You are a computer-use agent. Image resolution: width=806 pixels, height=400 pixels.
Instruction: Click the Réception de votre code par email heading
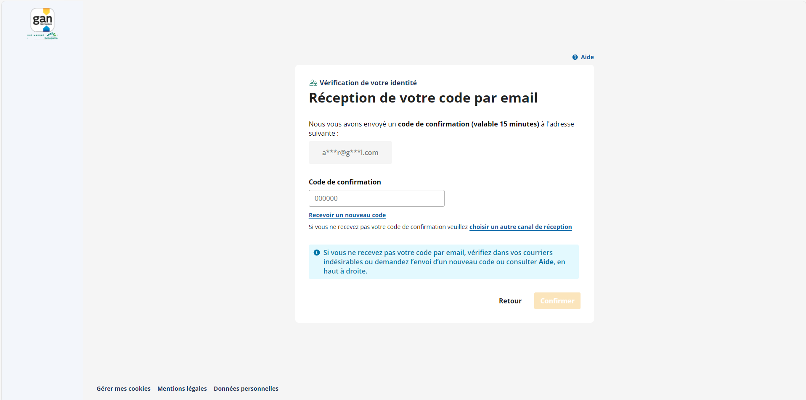423,98
